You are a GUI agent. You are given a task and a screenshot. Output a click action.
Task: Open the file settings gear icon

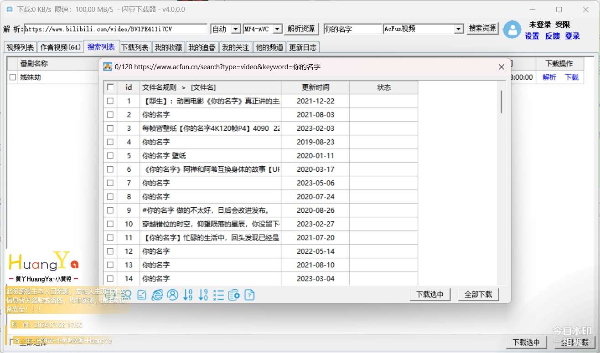[x=234, y=295]
